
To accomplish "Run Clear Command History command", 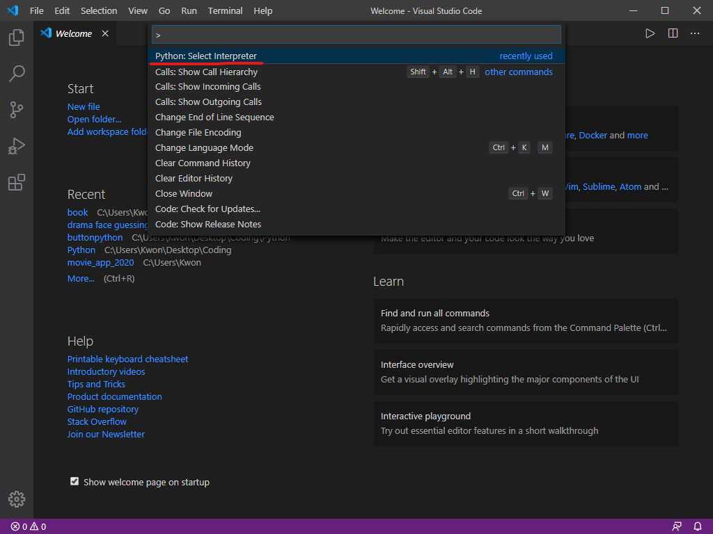I will point(356,163).
